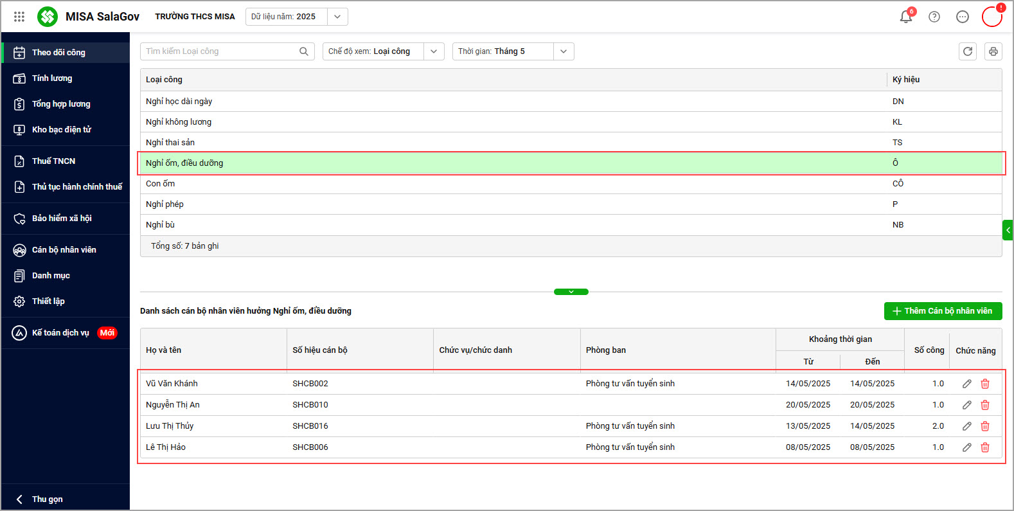Screen dimensions: 1014x511
Task: Edit Vũ Văn Khánh's record with pencil icon
Action: (x=966, y=384)
